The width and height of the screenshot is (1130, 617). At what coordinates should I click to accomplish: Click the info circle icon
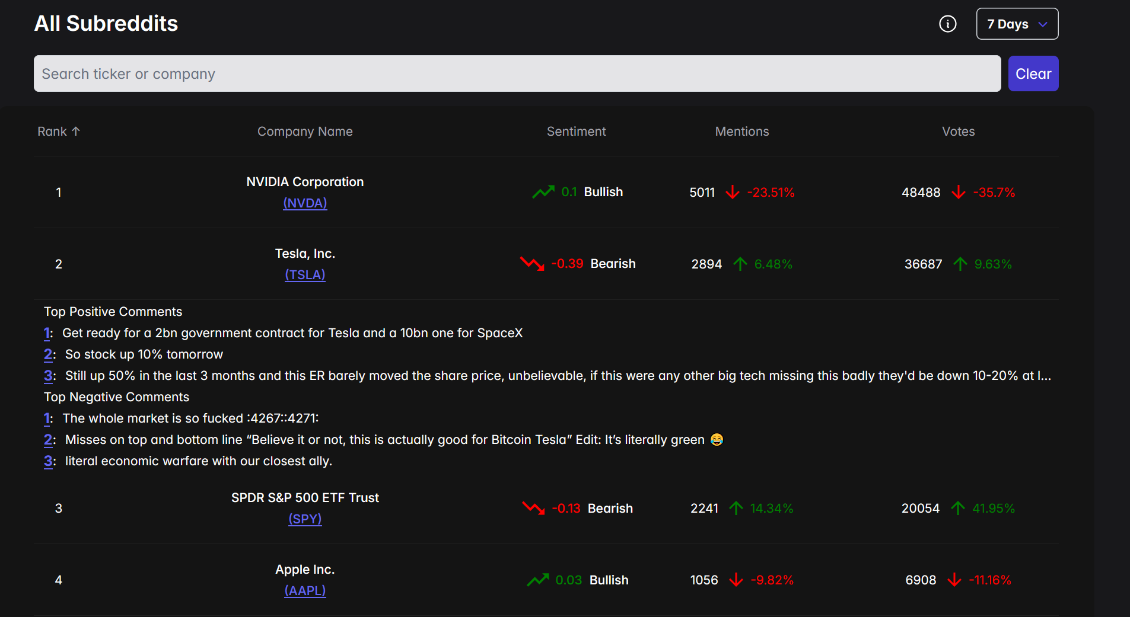[x=948, y=24]
